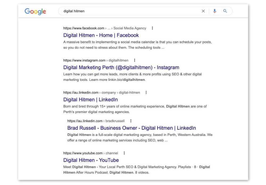Click the facebook.com Social Media Agency URL
Screen dimensions: 266x185
coord(105,28)
